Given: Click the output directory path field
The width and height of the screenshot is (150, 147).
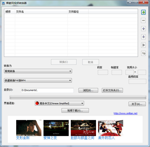Looking at the screenshot, I should [x=47, y=90].
